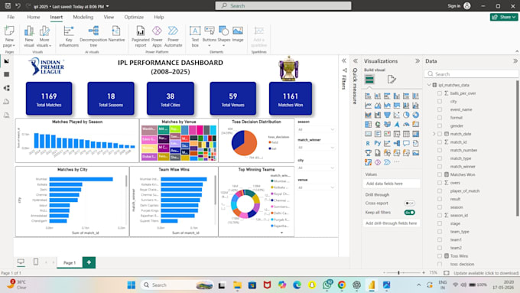This screenshot has width=520, height=293.
Task: Check the event_name field checkbox
Action: pyautogui.click(x=440, y=109)
